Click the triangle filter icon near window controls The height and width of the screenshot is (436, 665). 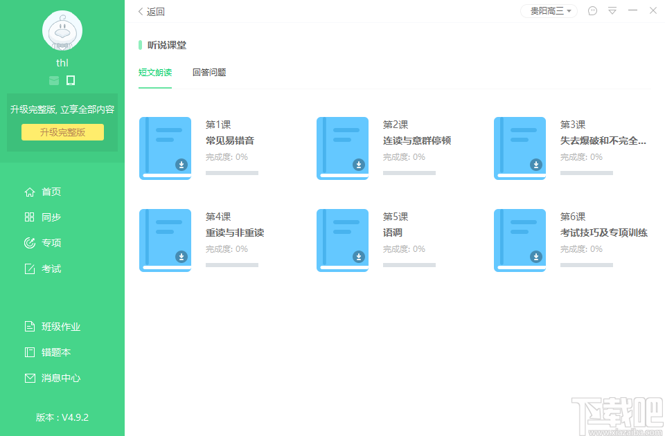click(x=612, y=11)
